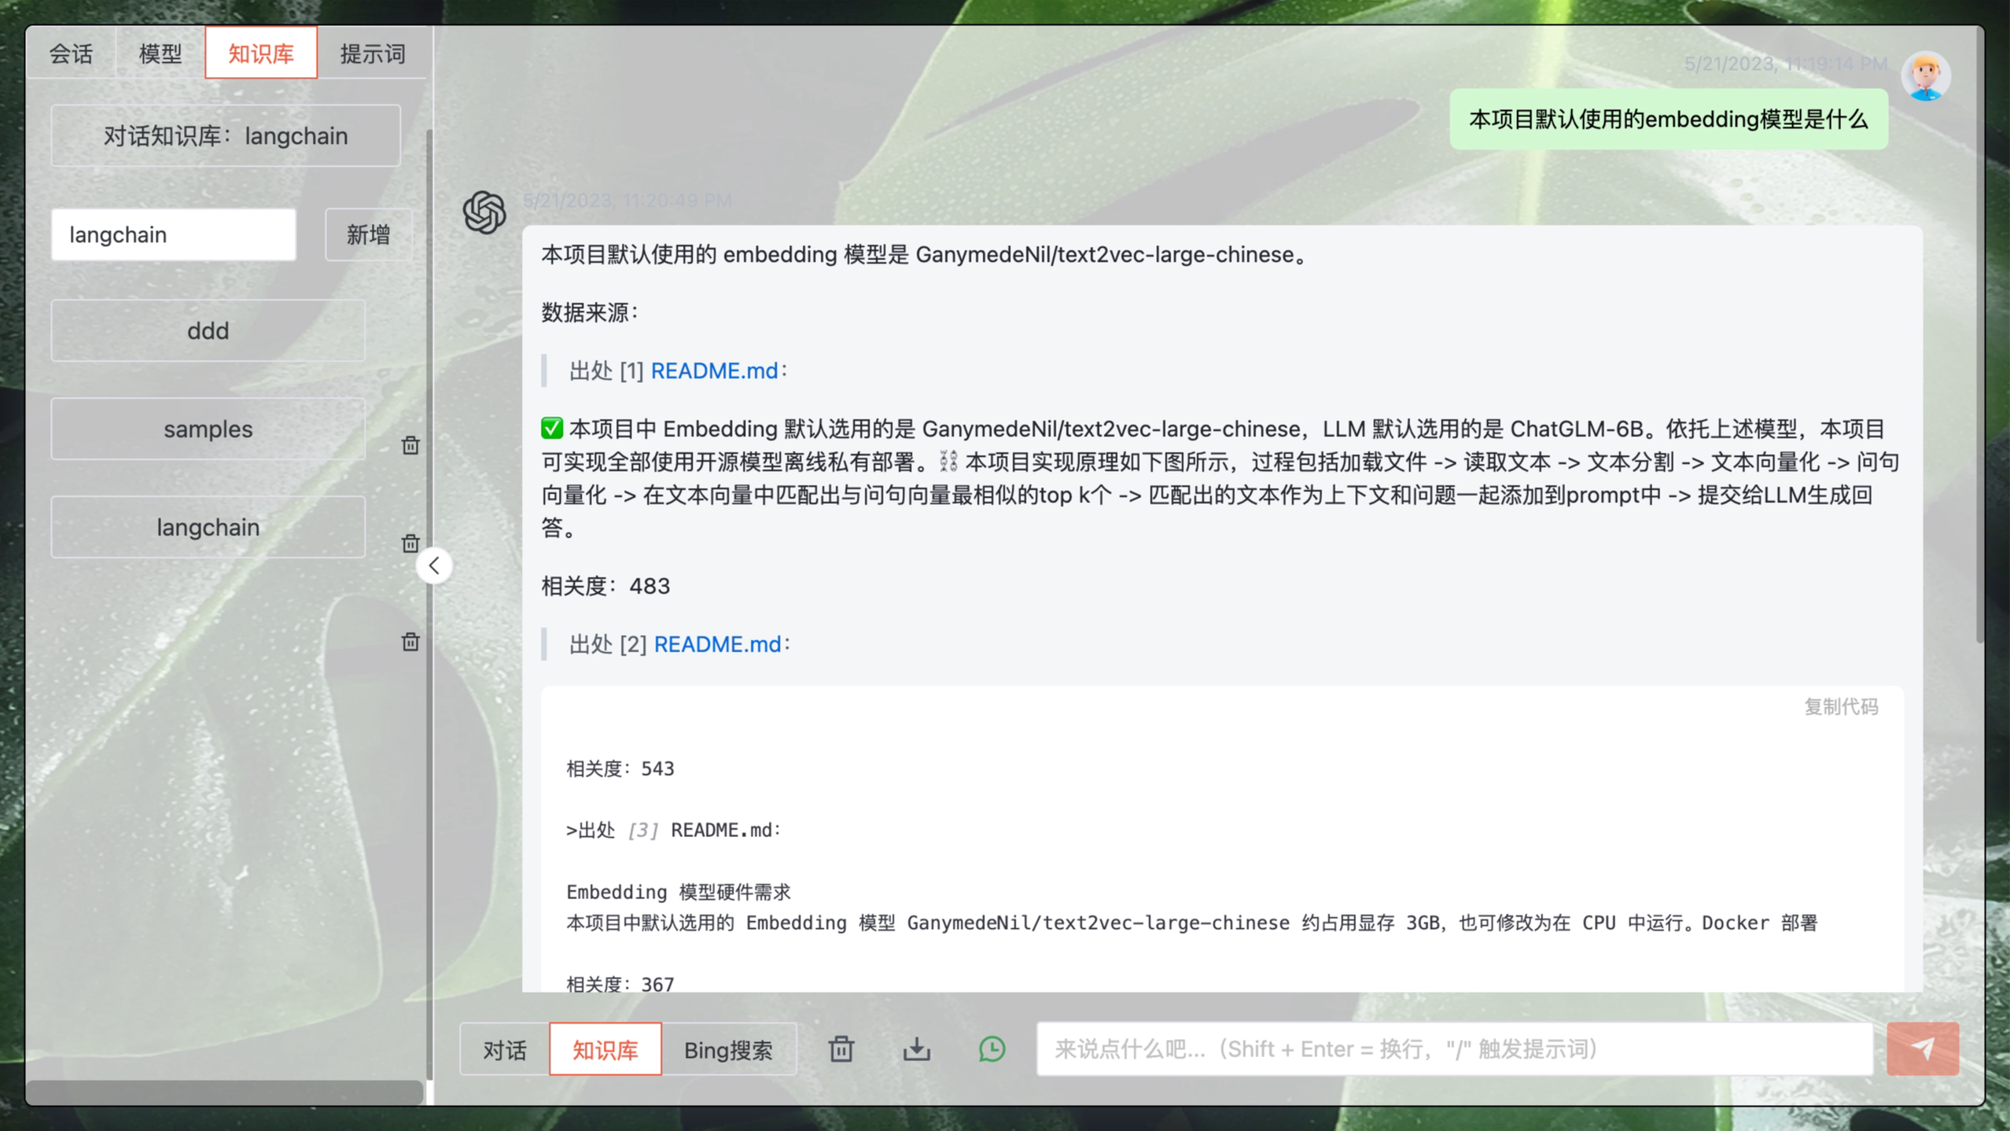Open the 会话 tab
Image resolution: width=2010 pixels, height=1131 pixels.
[71, 53]
